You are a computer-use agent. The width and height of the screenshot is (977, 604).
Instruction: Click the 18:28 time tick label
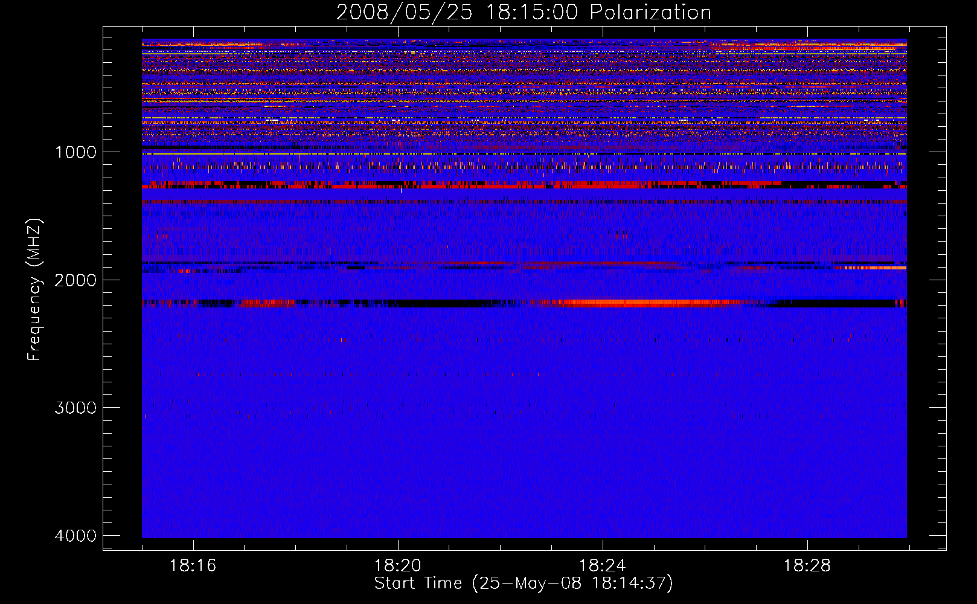pyautogui.click(x=807, y=566)
